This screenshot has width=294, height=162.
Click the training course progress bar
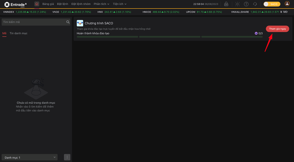pos(170,37)
